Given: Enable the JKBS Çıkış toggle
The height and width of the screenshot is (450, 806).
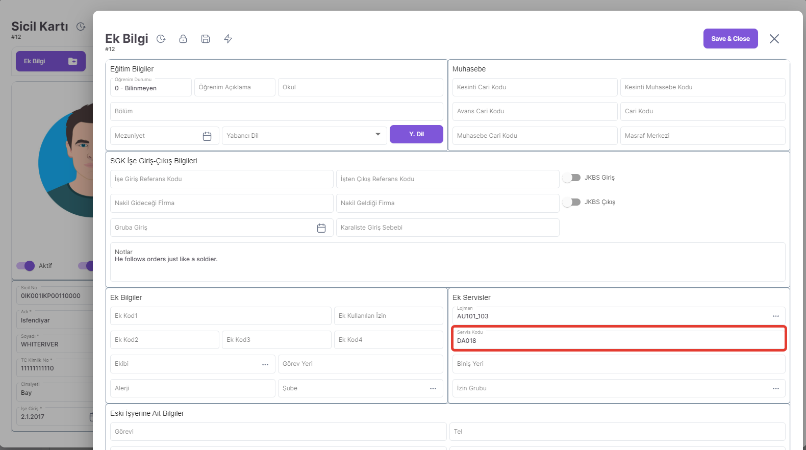Looking at the screenshot, I should pos(572,202).
